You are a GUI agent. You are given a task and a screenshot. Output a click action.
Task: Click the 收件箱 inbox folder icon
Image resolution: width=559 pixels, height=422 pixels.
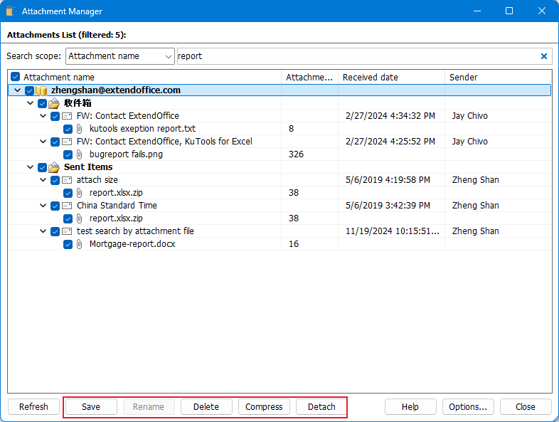pyautogui.click(x=54, y=103)
